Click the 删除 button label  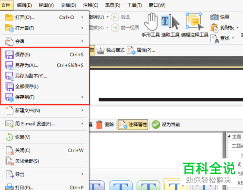click(109, 124)
